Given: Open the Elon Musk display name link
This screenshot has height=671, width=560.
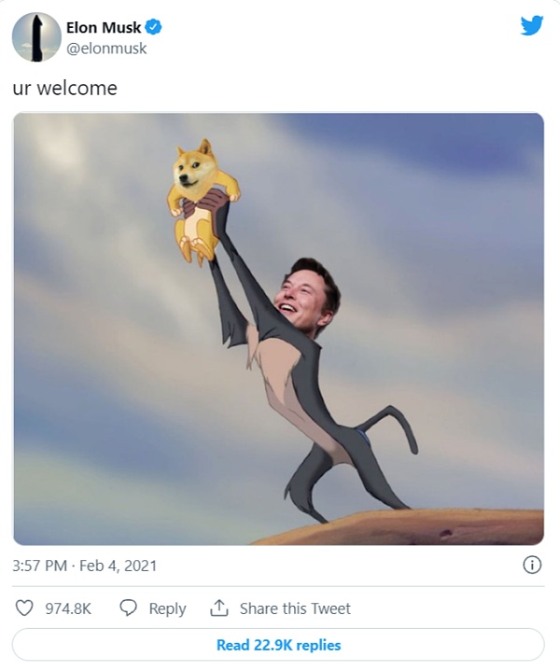Looking at the screenshot, I should (x=104, y=28).
